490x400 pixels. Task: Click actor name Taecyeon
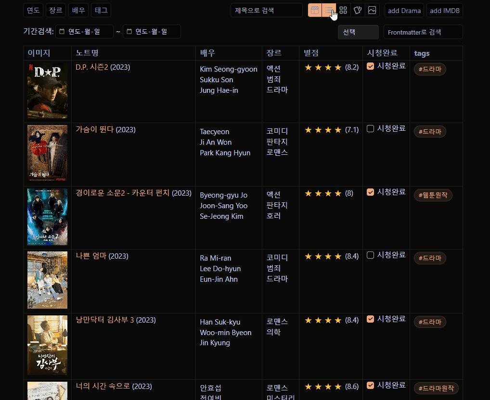pyautogui.click(x=214, y=132)
